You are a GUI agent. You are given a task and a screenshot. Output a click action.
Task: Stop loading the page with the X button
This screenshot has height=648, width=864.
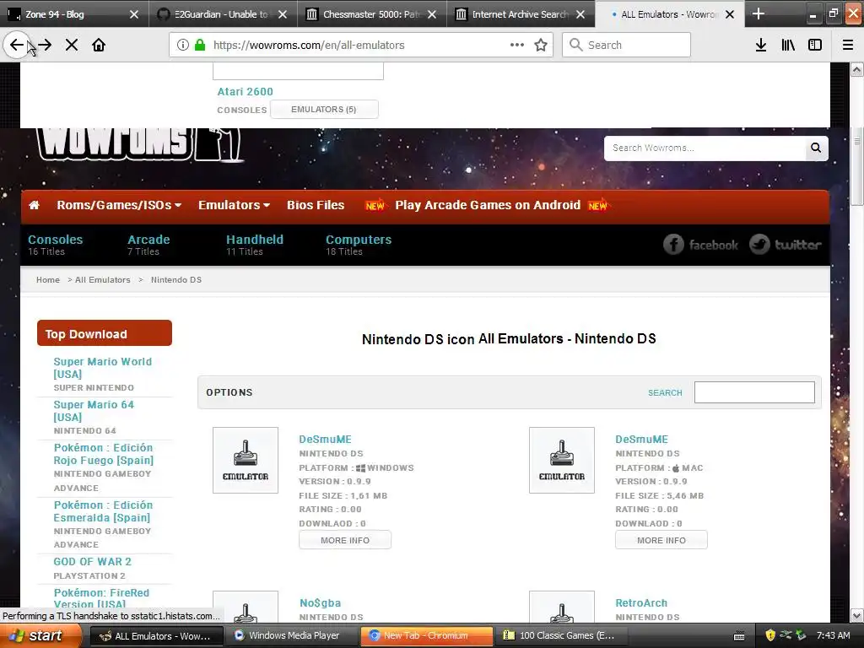(72, 45)
